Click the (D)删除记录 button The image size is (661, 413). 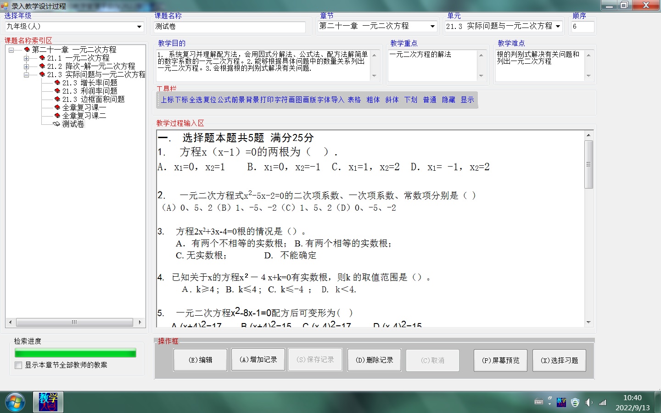[x=375, y=360]
